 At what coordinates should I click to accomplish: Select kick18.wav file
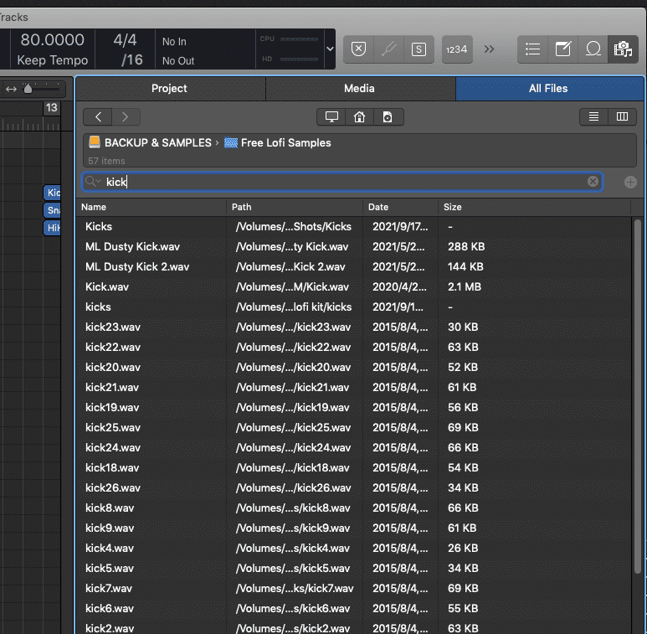pos(354,467)
